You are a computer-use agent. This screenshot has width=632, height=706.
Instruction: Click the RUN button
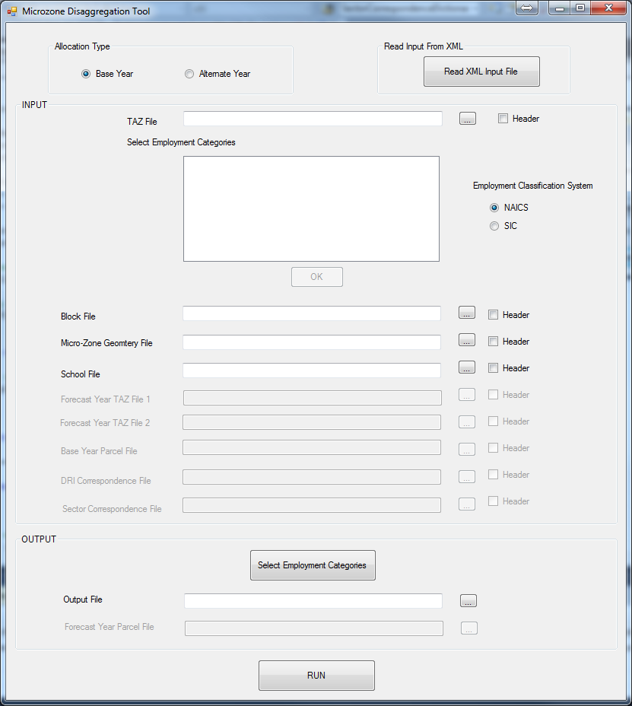click(316, 676)
